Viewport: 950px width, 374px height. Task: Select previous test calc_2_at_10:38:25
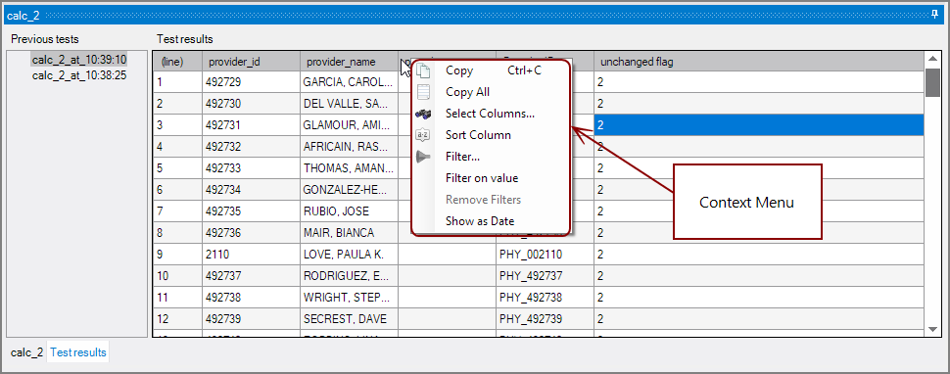78,75
